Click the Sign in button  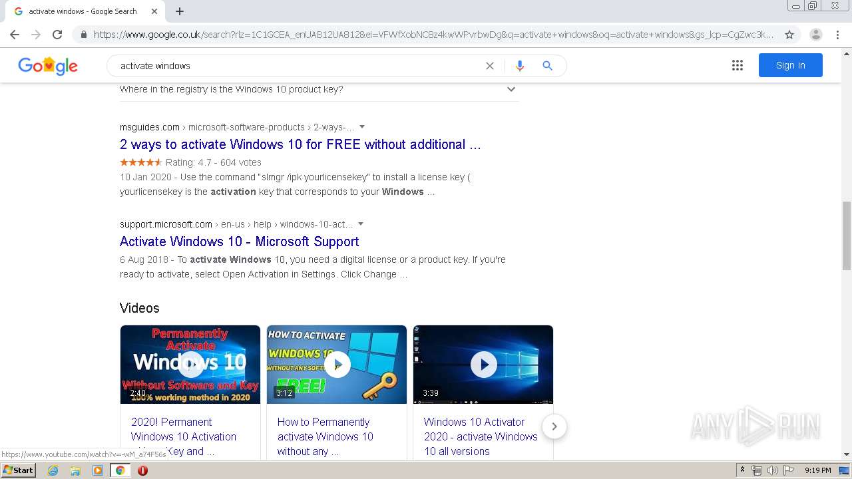tap(791, 65)
